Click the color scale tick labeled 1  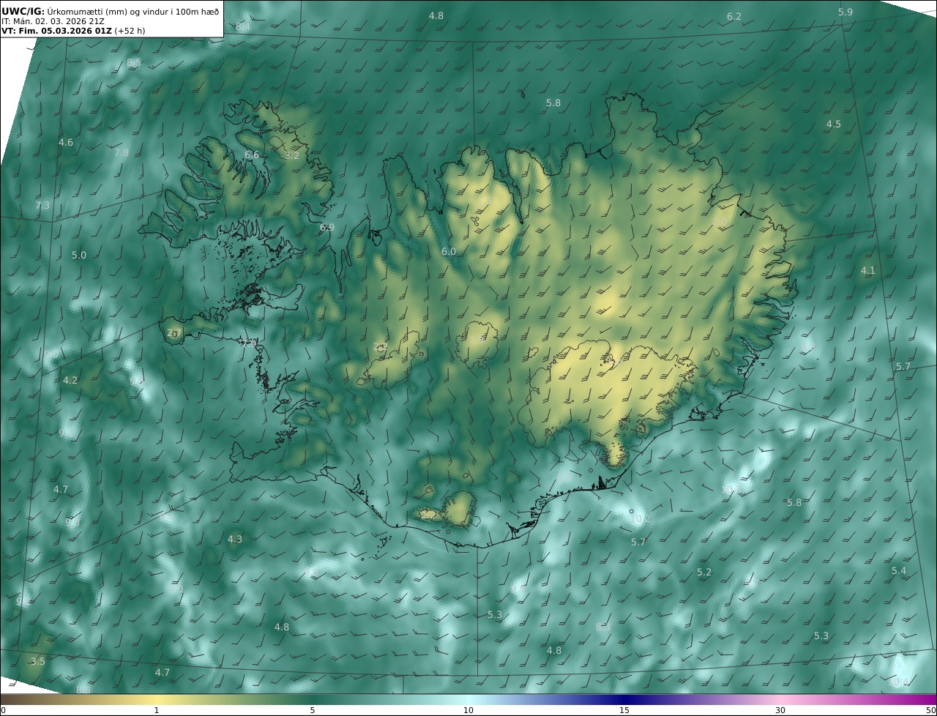(x=157, y=710)
